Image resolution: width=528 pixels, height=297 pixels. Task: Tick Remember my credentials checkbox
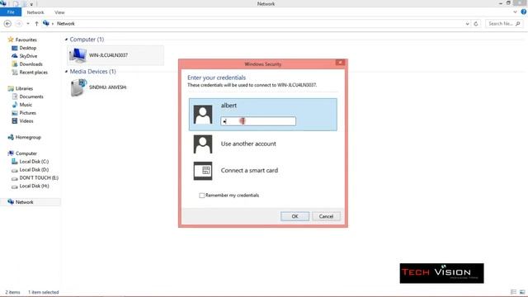coord(201,196)
